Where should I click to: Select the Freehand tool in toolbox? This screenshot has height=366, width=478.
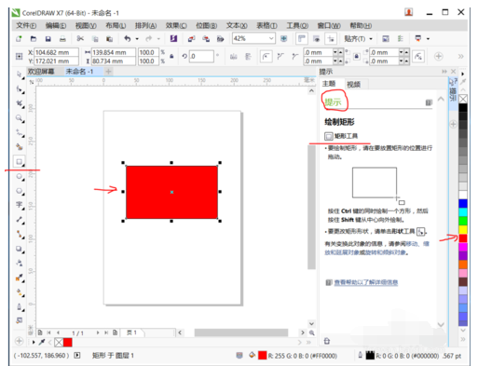pos(20,133)
